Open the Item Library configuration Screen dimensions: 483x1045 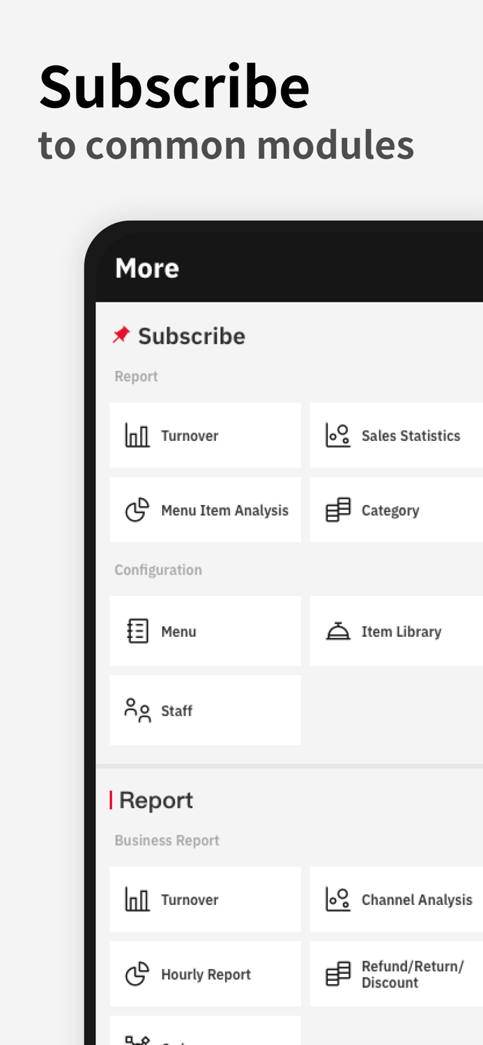(x=397, y=630)
